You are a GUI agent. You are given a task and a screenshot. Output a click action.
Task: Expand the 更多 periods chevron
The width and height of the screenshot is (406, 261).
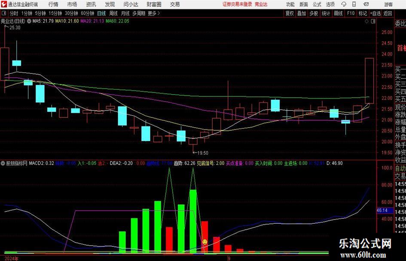154,13
